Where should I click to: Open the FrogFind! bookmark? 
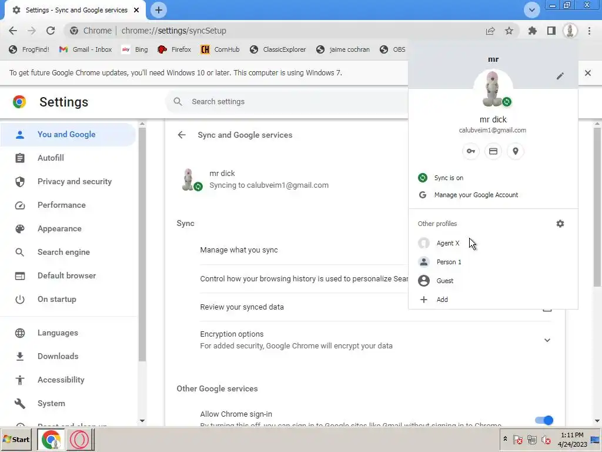click(29, 49)
